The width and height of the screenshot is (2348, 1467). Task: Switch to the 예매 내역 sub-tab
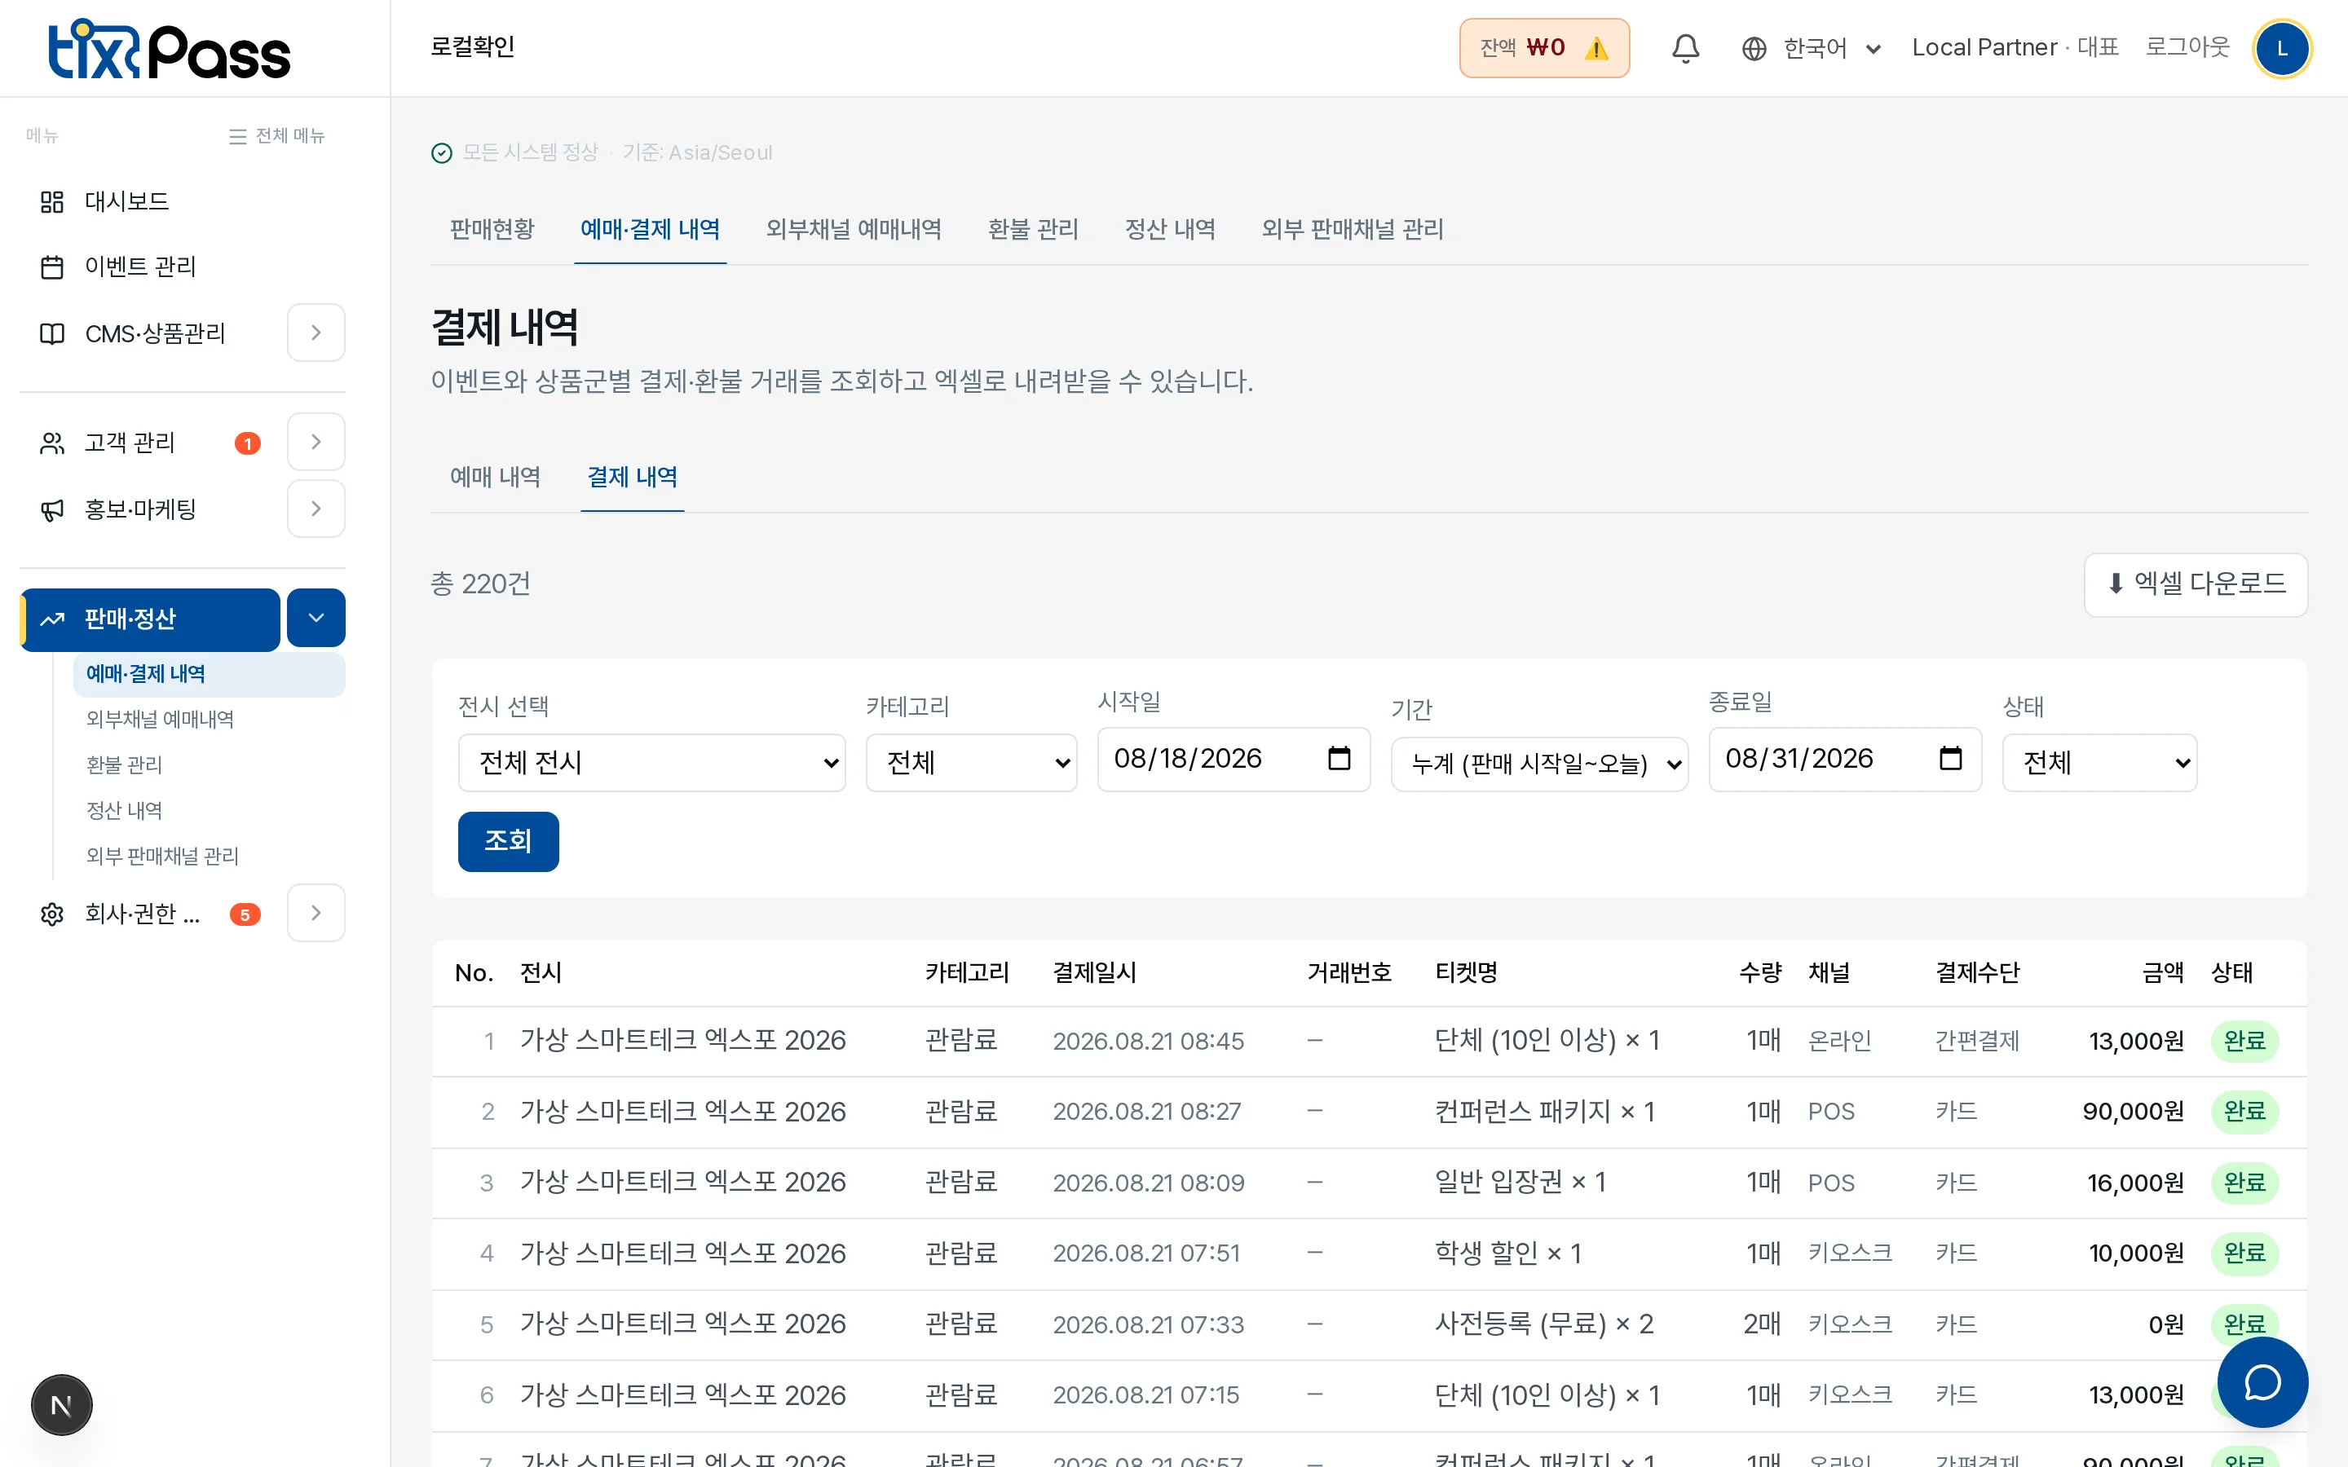click(496, 478)
